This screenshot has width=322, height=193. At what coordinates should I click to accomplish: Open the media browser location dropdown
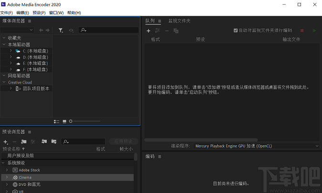(17, 30)
